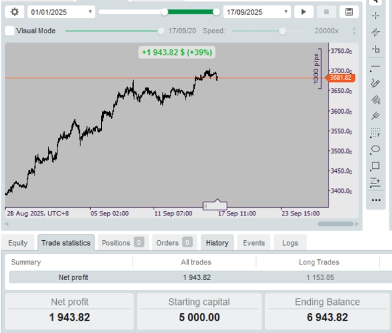The image size is (392, 333).
Task: Select the pencil drawing tool
Action: (x=375, y=83)
